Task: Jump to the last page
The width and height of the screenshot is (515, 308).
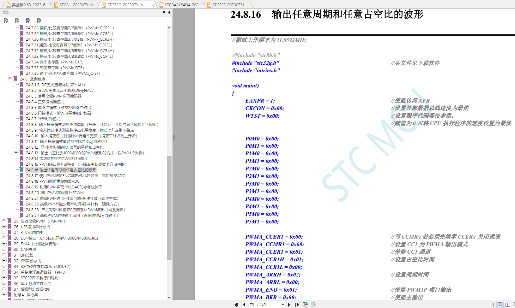Action: 297,305
